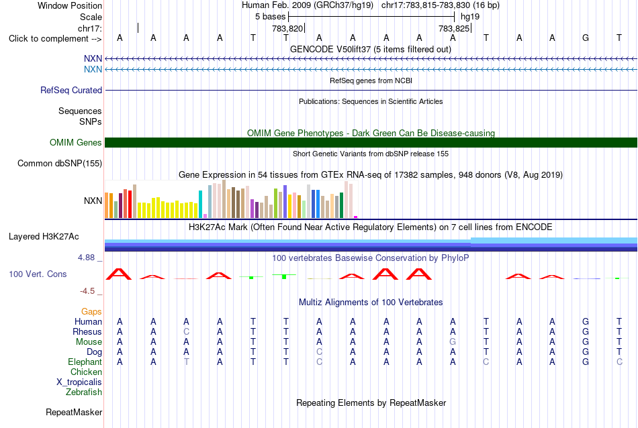Click the Scale label on left

click(91, 17)
